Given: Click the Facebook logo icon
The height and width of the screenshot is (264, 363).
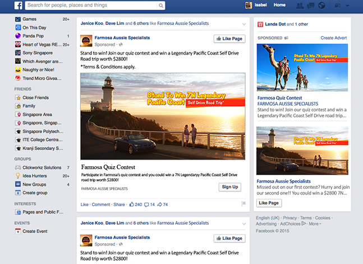Looking at the screenshot, I should click(19, 5).
